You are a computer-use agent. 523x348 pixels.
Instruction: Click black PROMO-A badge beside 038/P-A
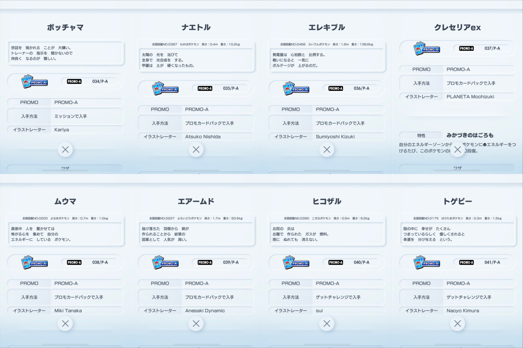(x=74, y=262)
